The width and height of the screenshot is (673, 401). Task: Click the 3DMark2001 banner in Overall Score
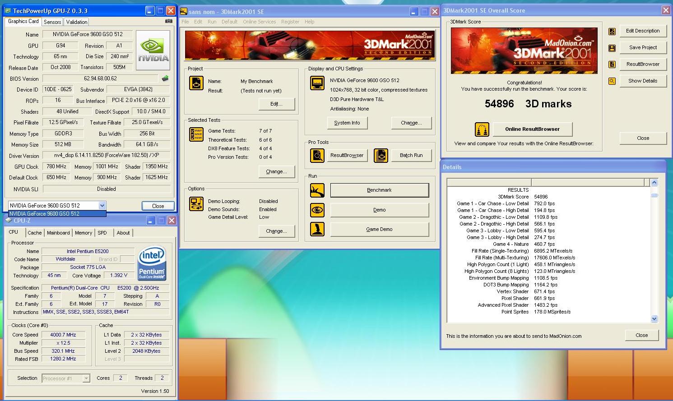click(x=524, y=51)
